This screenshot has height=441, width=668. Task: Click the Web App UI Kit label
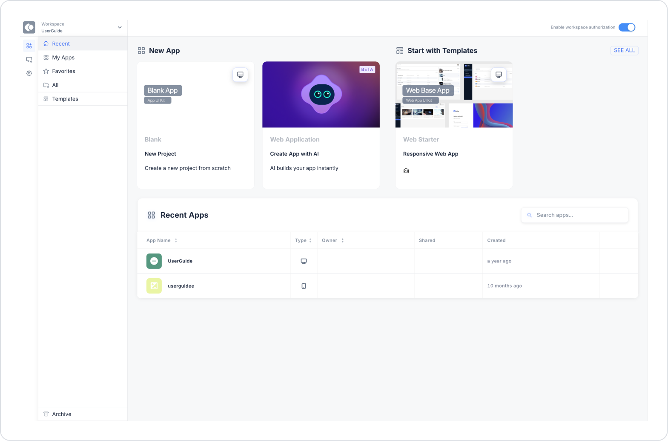point(421,101)
